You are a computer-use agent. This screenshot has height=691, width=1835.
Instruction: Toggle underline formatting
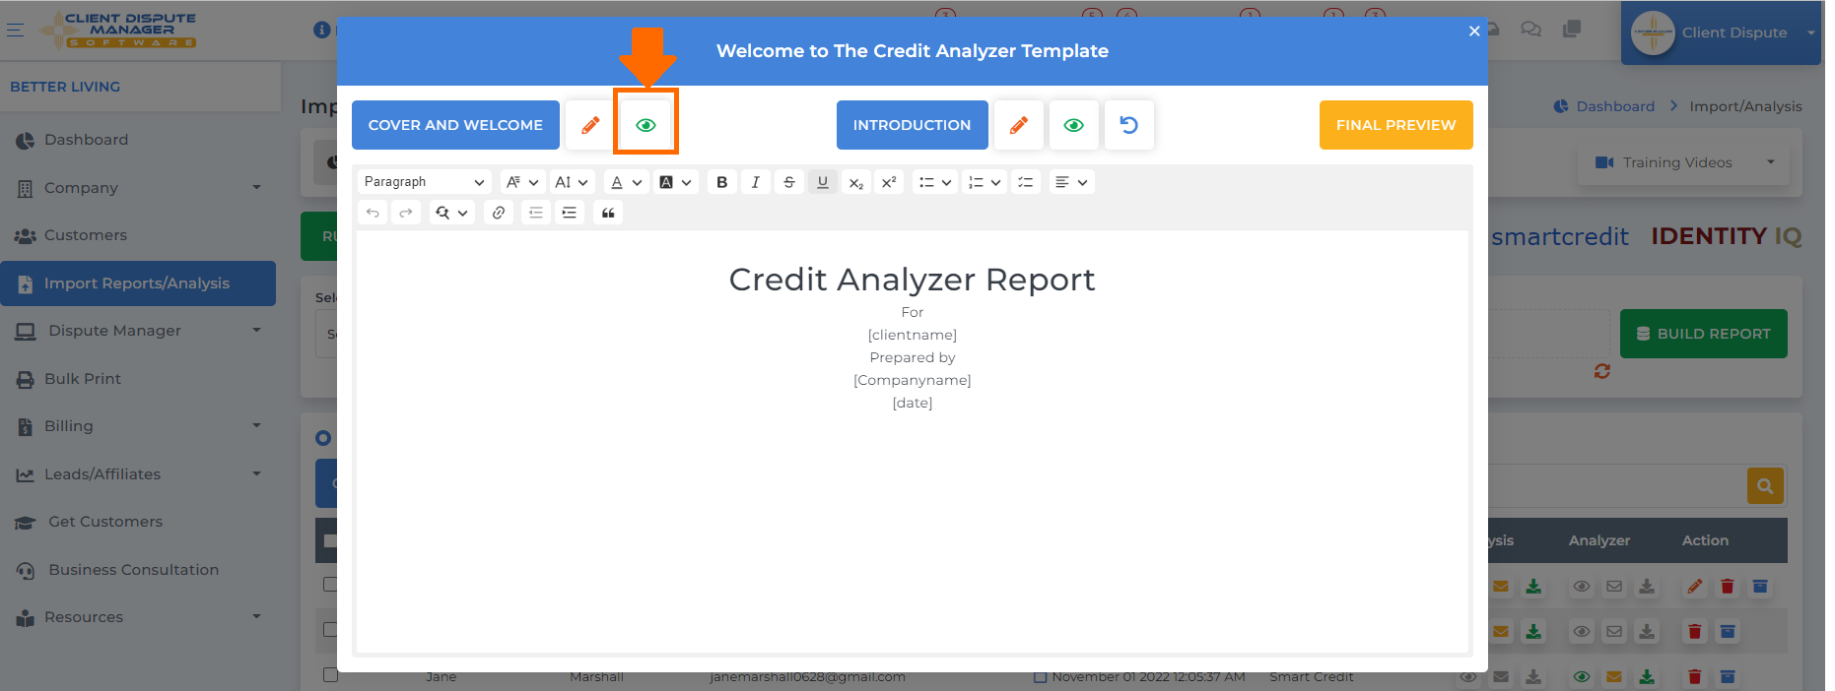pos(823,182)
